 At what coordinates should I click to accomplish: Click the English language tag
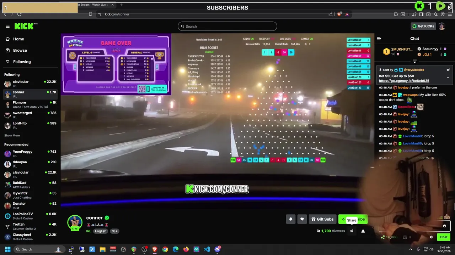click(101, 231)
